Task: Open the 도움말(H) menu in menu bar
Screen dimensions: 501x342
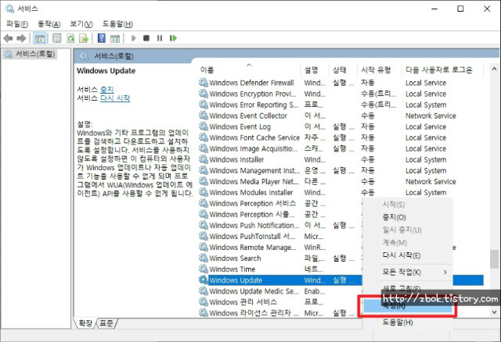Action: click(x=117, y=24)
